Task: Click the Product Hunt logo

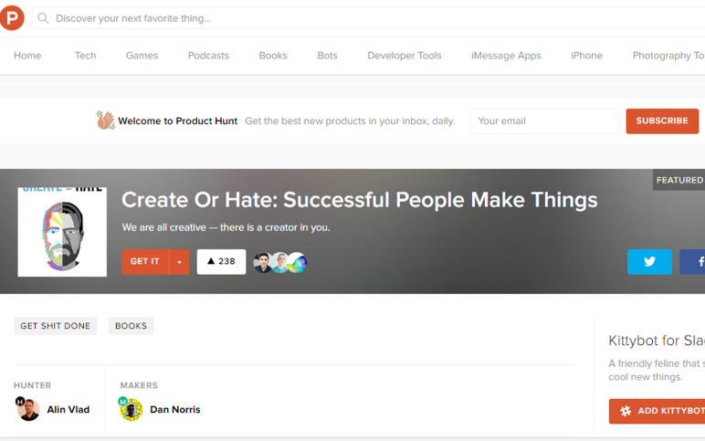Action: (x=12, y=18)
